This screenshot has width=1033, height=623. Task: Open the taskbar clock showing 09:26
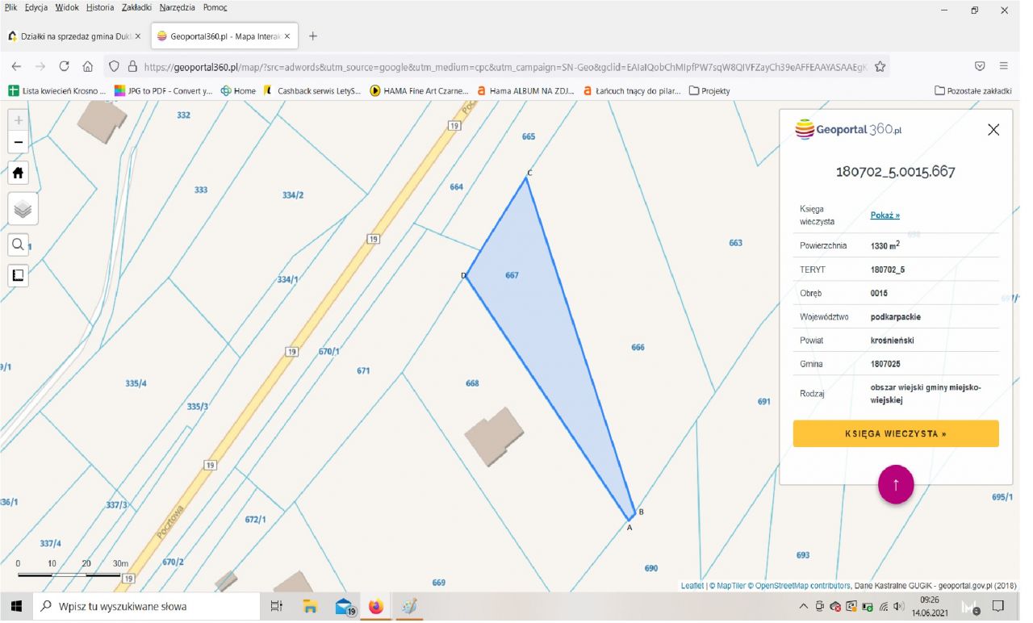931,606
